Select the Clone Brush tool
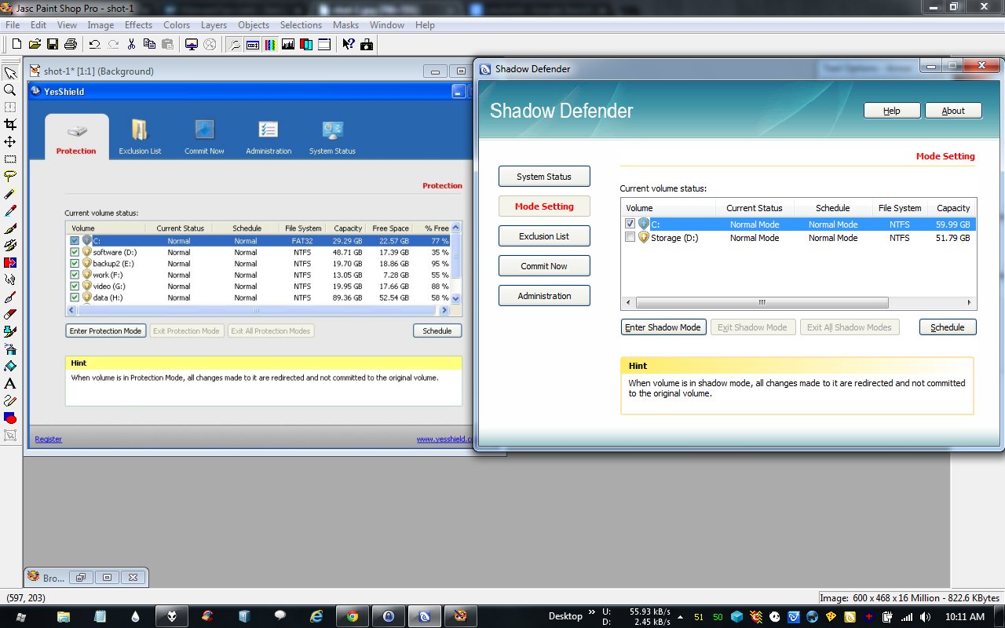Screen dimensions: 1005x628 [10, 246]
